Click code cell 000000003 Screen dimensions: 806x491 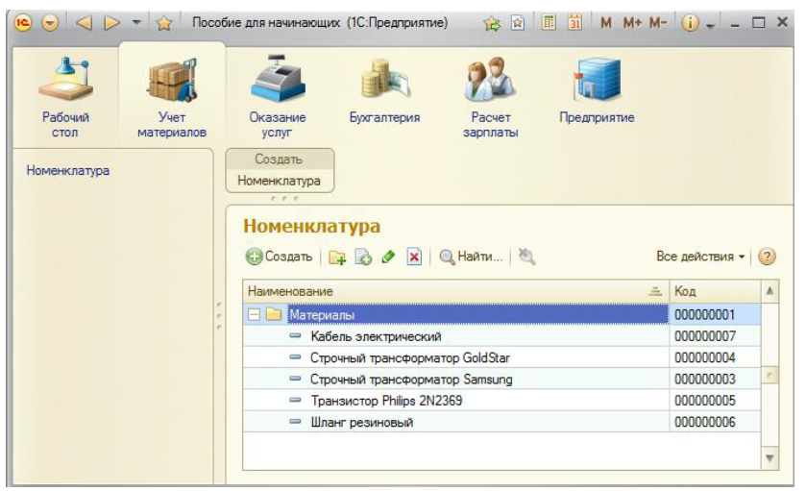(715, 380)
